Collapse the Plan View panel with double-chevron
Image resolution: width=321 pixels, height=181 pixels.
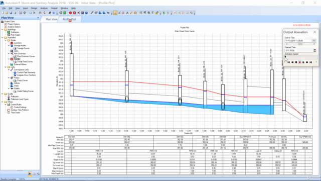38,18
